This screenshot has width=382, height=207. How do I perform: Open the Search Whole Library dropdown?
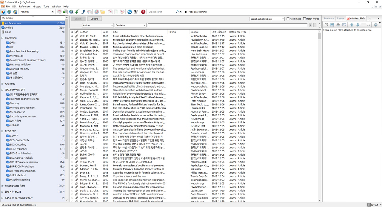click(x=267, y=19)
